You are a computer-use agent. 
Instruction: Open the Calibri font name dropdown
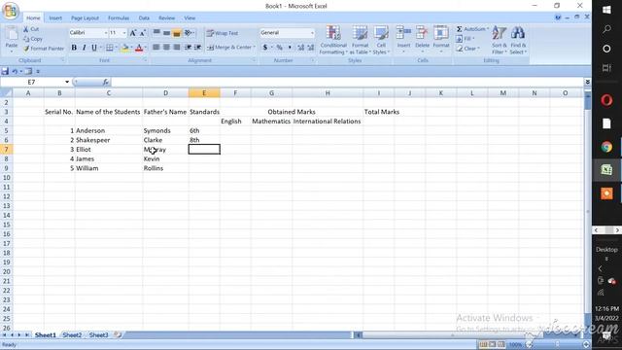pyautogui.click(x=106, y=33)
